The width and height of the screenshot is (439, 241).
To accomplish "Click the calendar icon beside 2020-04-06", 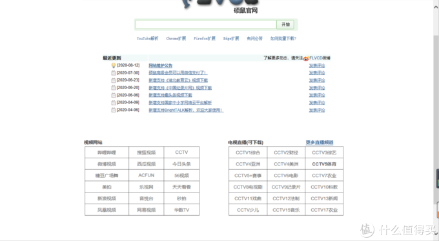I will point(114,110).
